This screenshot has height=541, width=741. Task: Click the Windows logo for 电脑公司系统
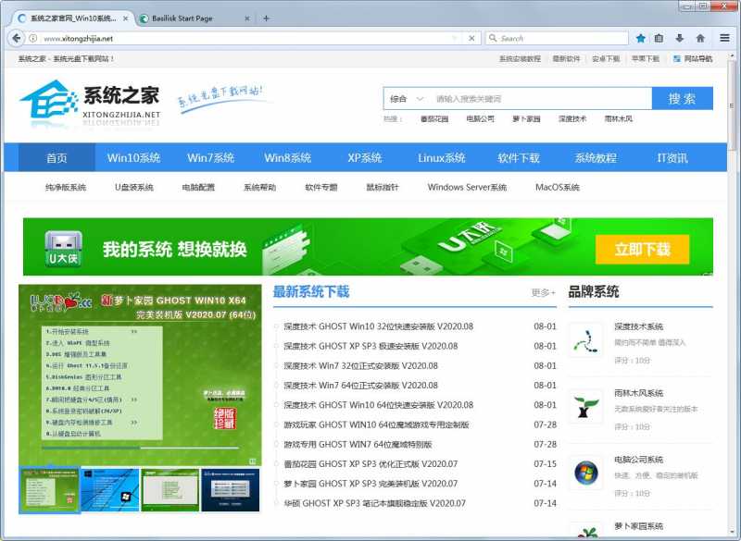(x=586, y=473)
